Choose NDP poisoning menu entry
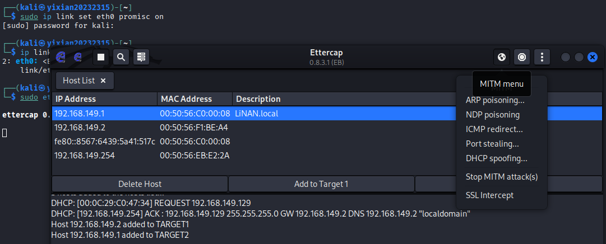The image size is (606, 244). [x=492, y=115]
